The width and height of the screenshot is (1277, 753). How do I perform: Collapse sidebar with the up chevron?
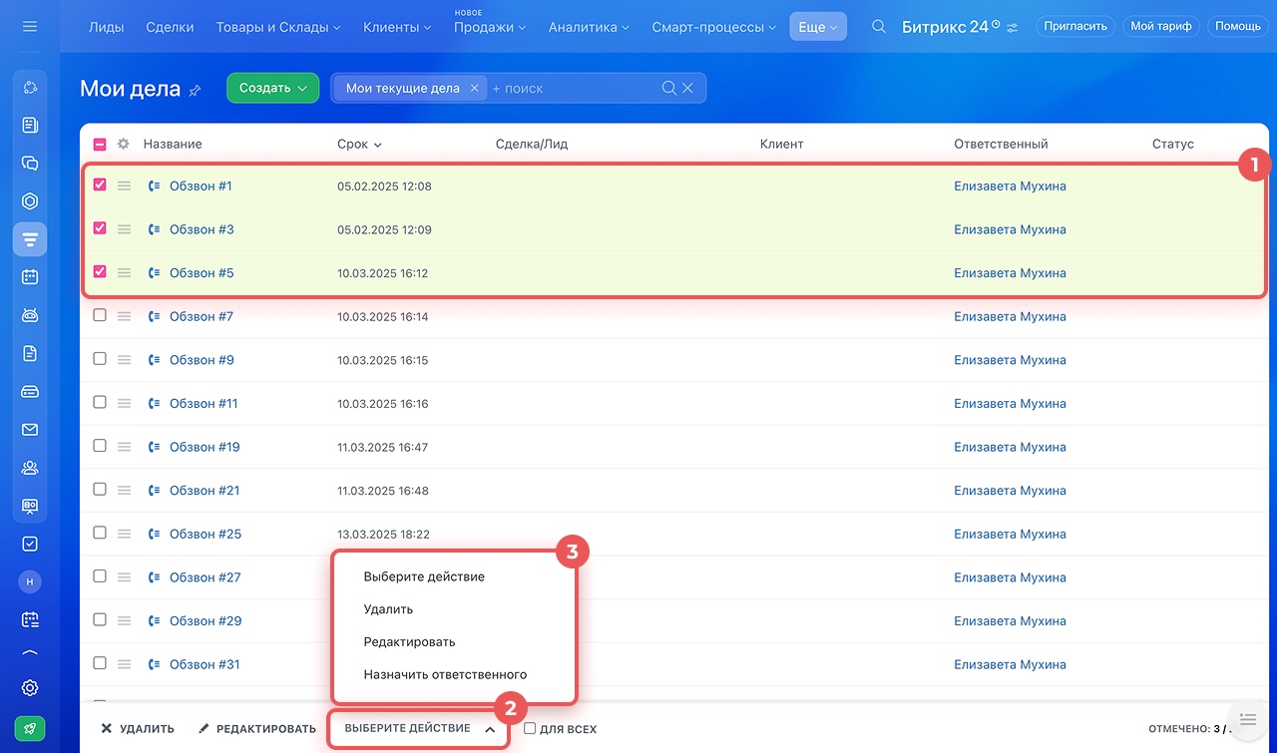[x=30, y=653]
